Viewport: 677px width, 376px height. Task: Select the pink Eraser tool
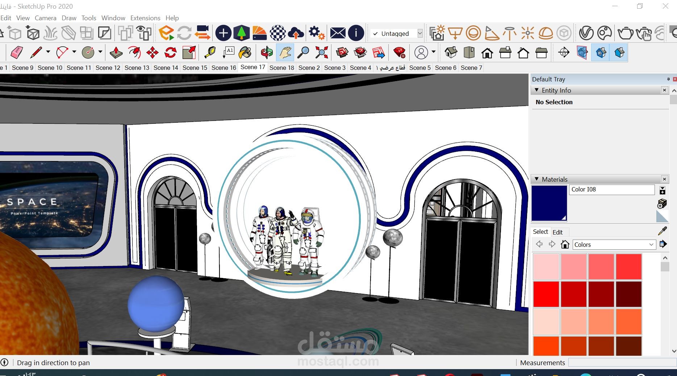click(x=17, y=52)
